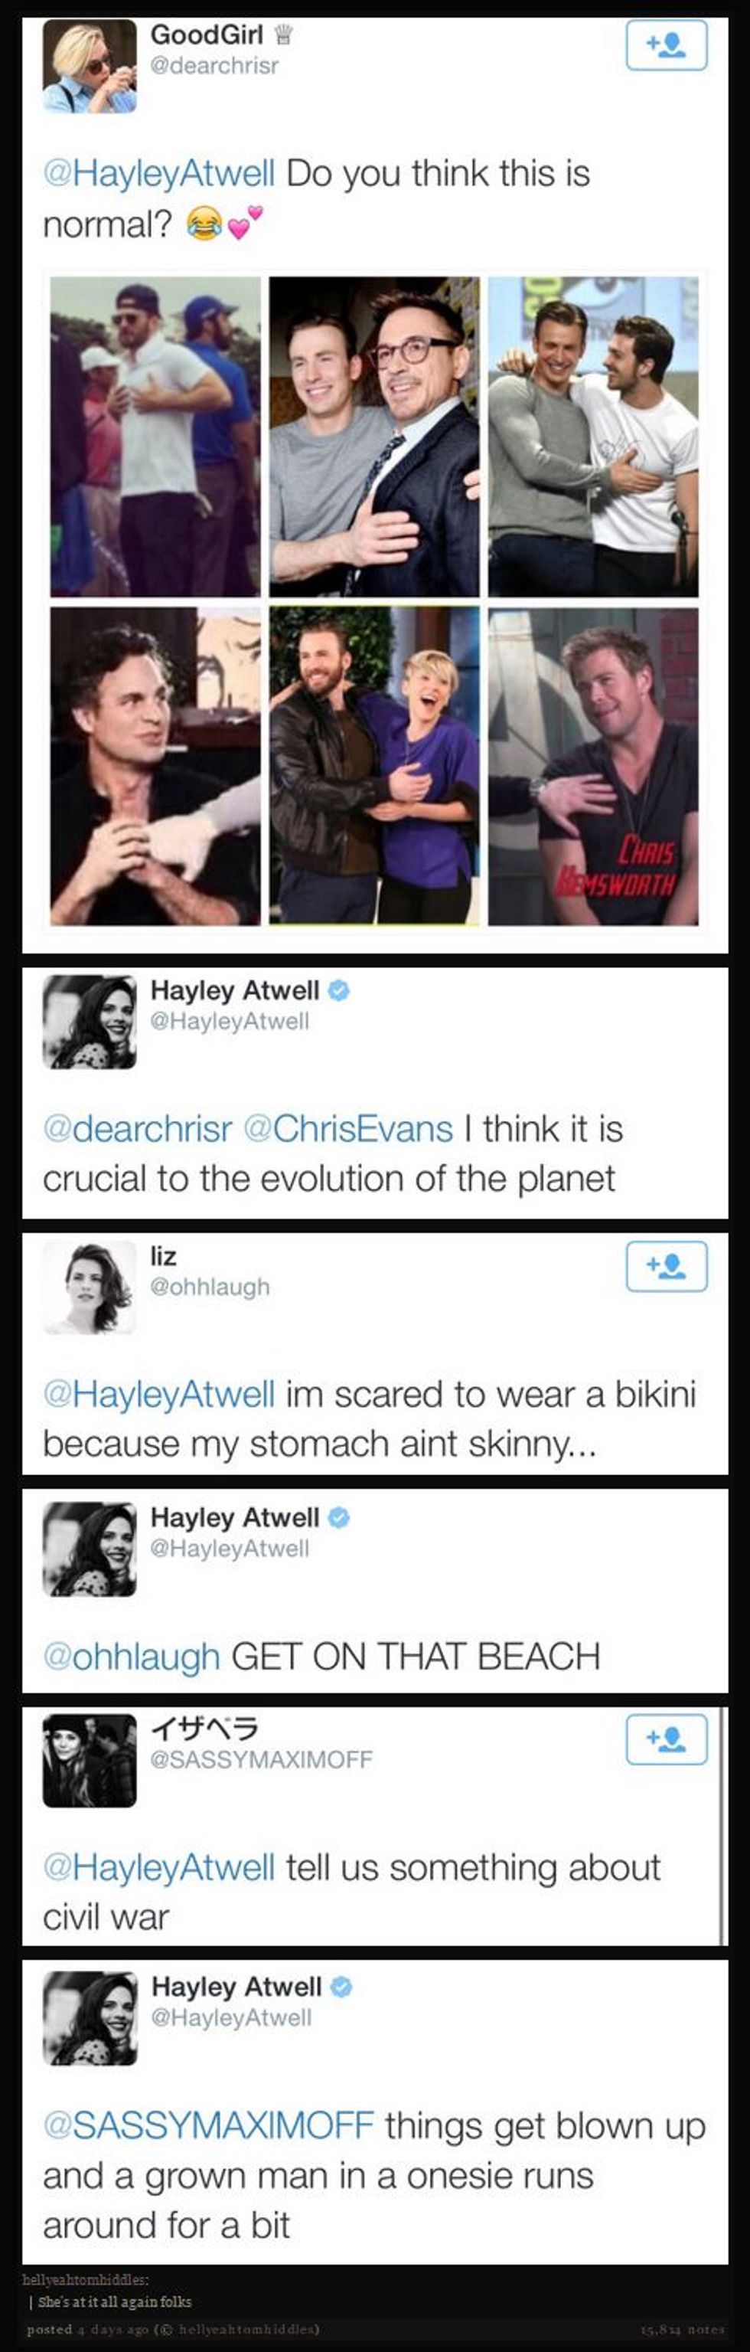This screenshot has width=750, height=2352.
Task: Open GoodGirl's profile avatar
Action: click(x=90, y=67)
